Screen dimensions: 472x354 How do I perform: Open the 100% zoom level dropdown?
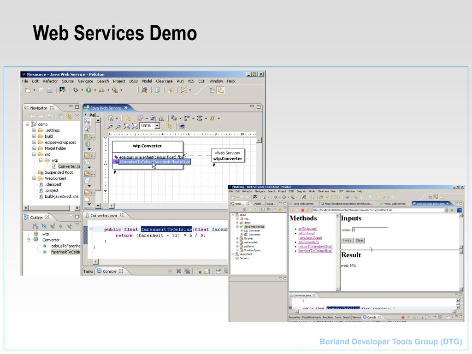(157, 126)
